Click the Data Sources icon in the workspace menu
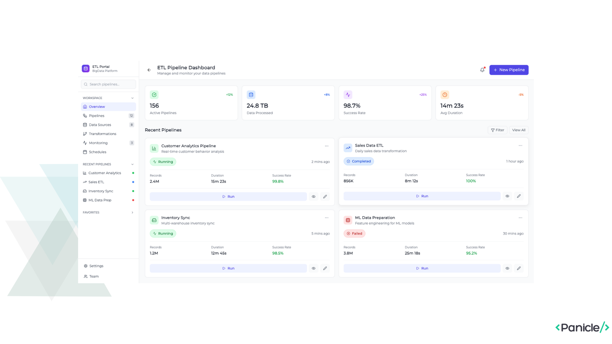 (85, 125)
